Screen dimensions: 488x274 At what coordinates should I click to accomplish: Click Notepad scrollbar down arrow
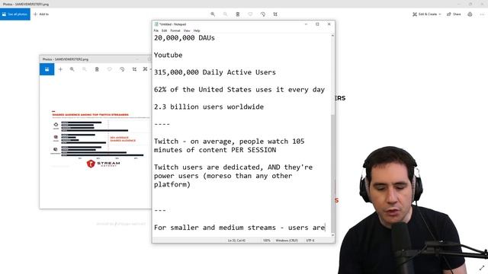332,235
